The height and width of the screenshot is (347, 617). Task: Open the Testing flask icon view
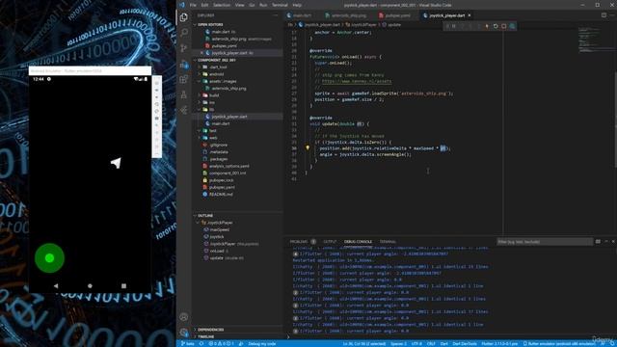pos(184,94)
